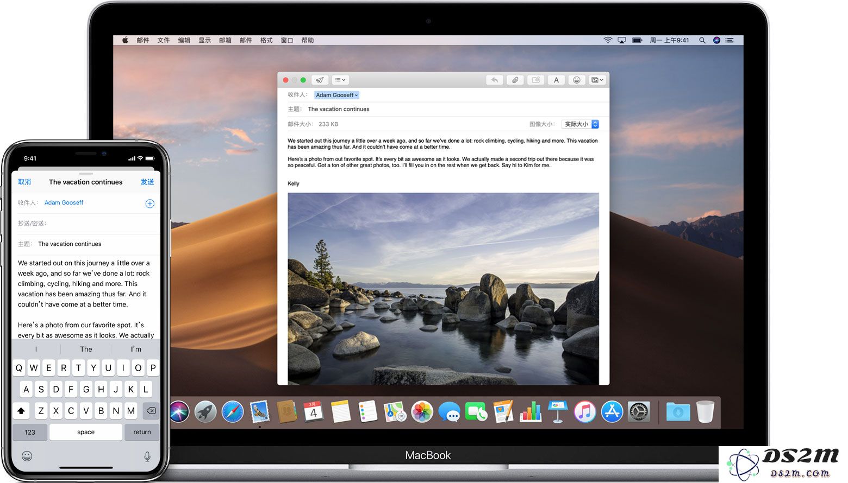
Task: Open Launchpad rocket icon in Dock
Action: (205, 412)
